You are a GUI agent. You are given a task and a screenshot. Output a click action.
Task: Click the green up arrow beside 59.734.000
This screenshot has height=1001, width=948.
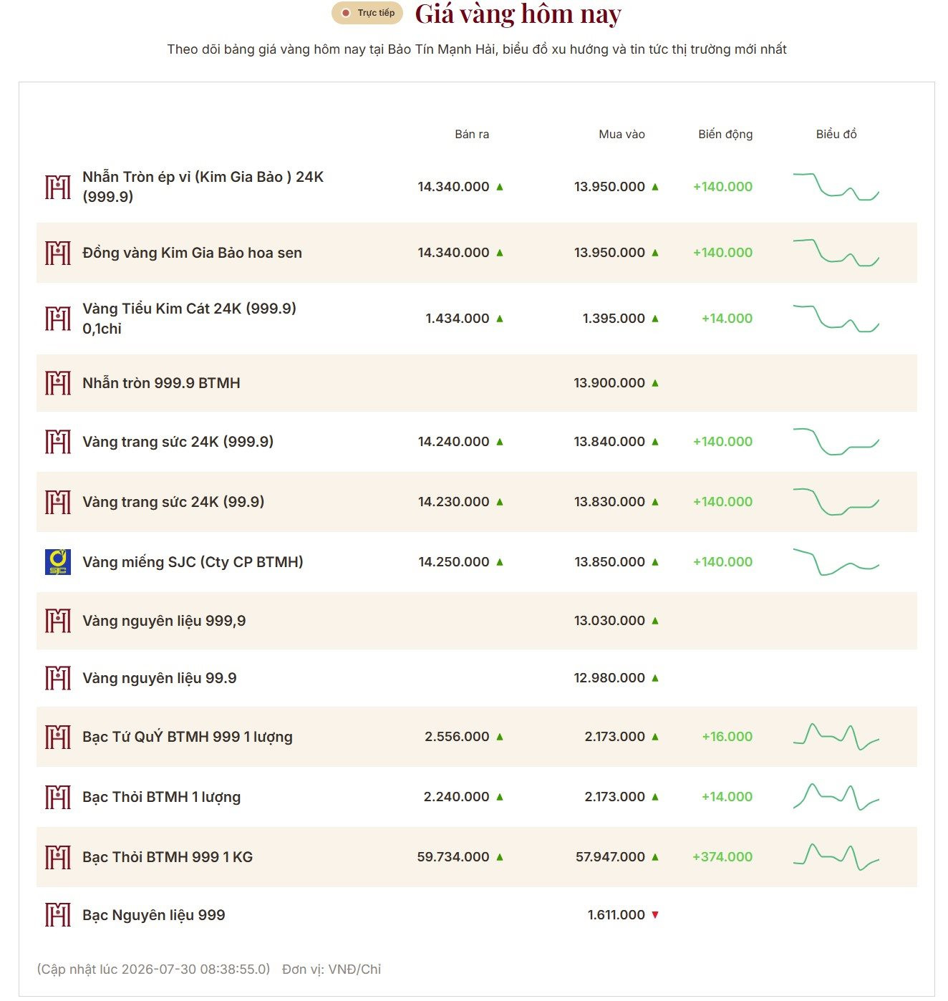pos(500,857)
